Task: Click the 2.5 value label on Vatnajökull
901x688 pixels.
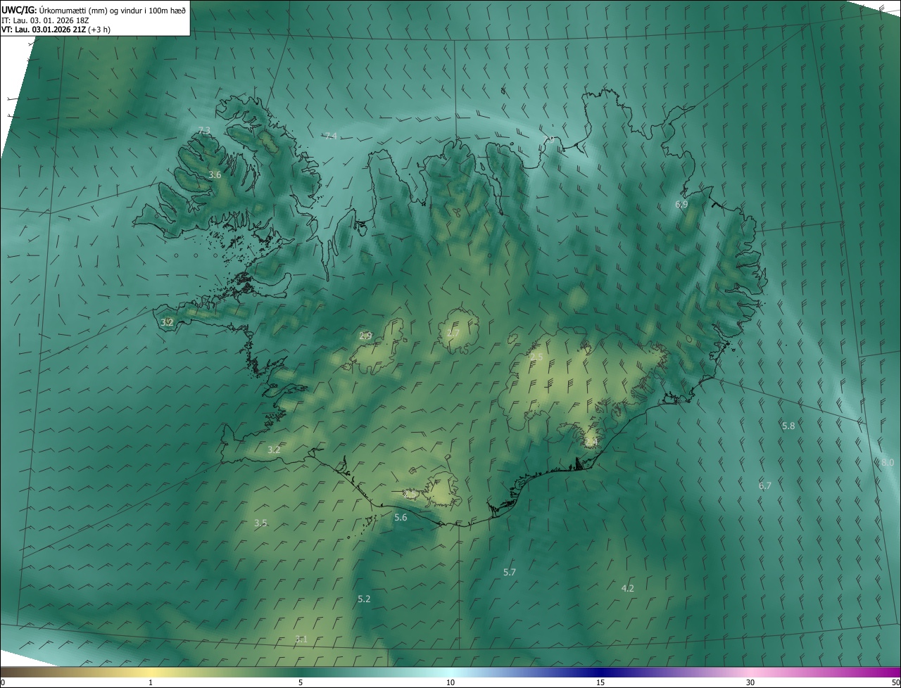Action: click(536, 357)
